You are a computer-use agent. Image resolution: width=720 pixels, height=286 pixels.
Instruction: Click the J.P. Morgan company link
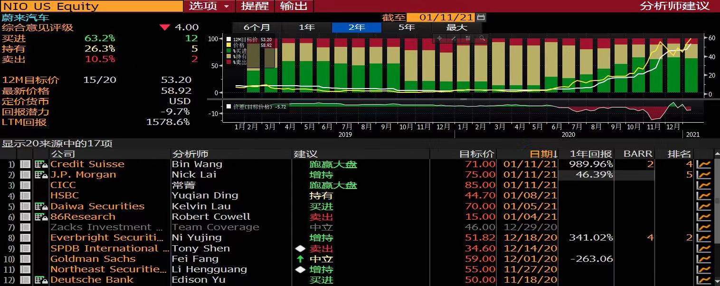coord(83,175)
